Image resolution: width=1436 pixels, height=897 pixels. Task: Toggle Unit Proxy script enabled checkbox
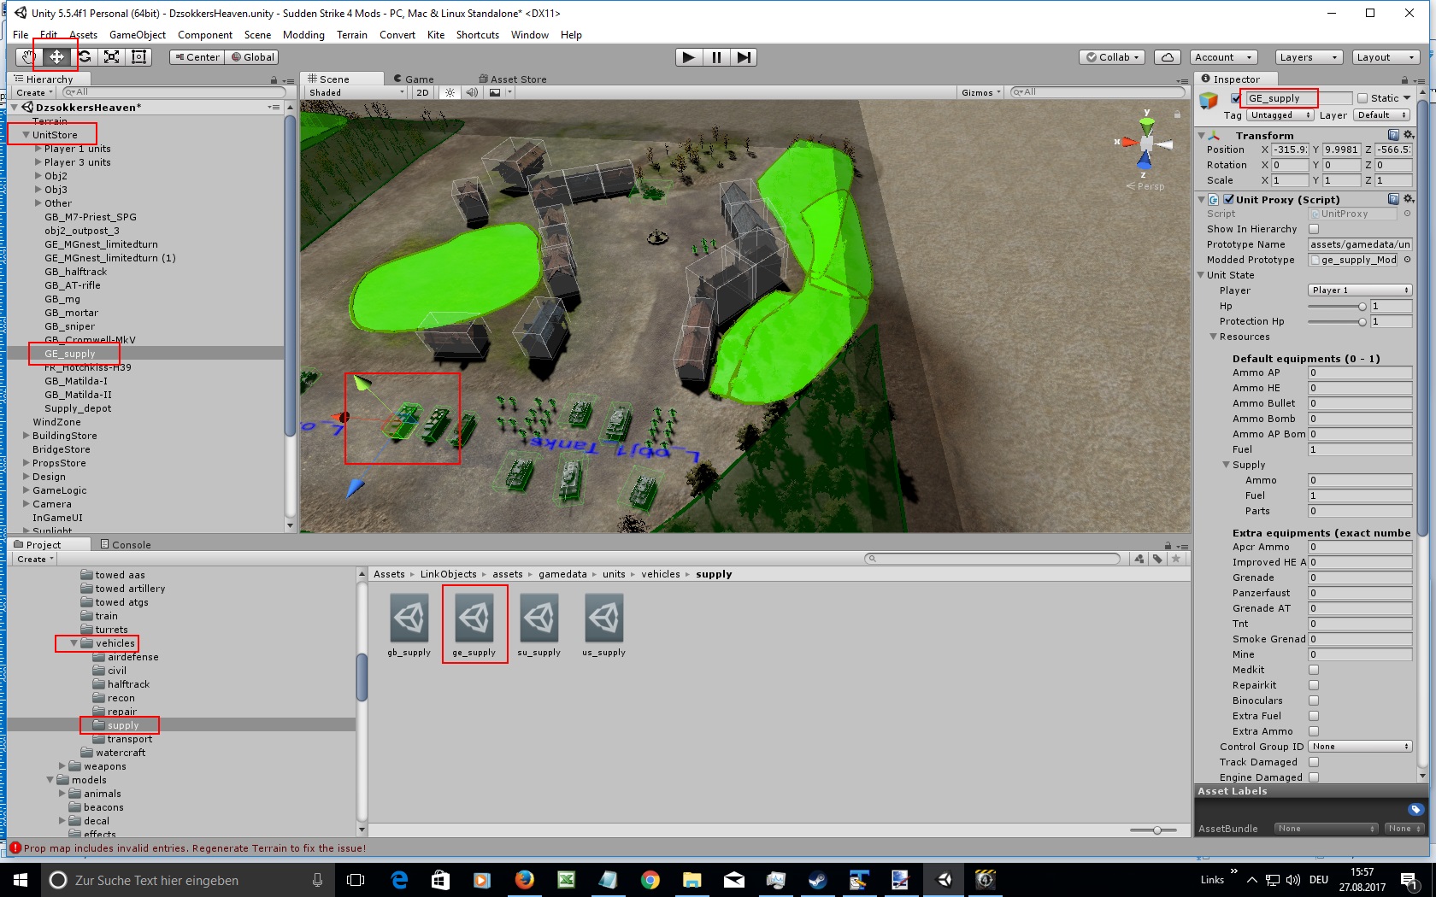click(1228, 199)
